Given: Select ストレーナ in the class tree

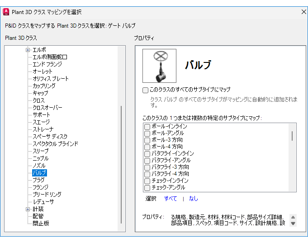Looking at the screenshot, I should 43,129.
